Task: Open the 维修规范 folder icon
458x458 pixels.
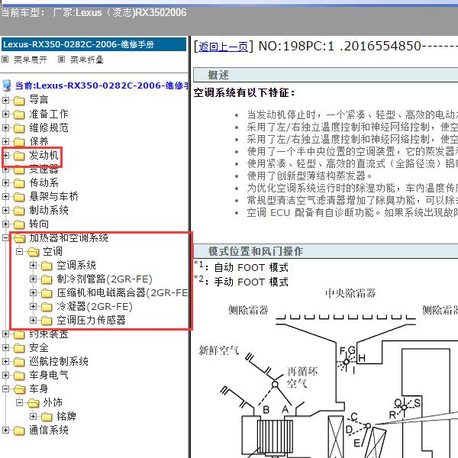Action: (x=19, y=128)
